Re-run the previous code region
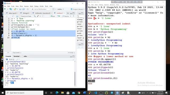Image resolution: width=170 pixels, height=95 pixels. pyautogui.click(x=59, y=16)
